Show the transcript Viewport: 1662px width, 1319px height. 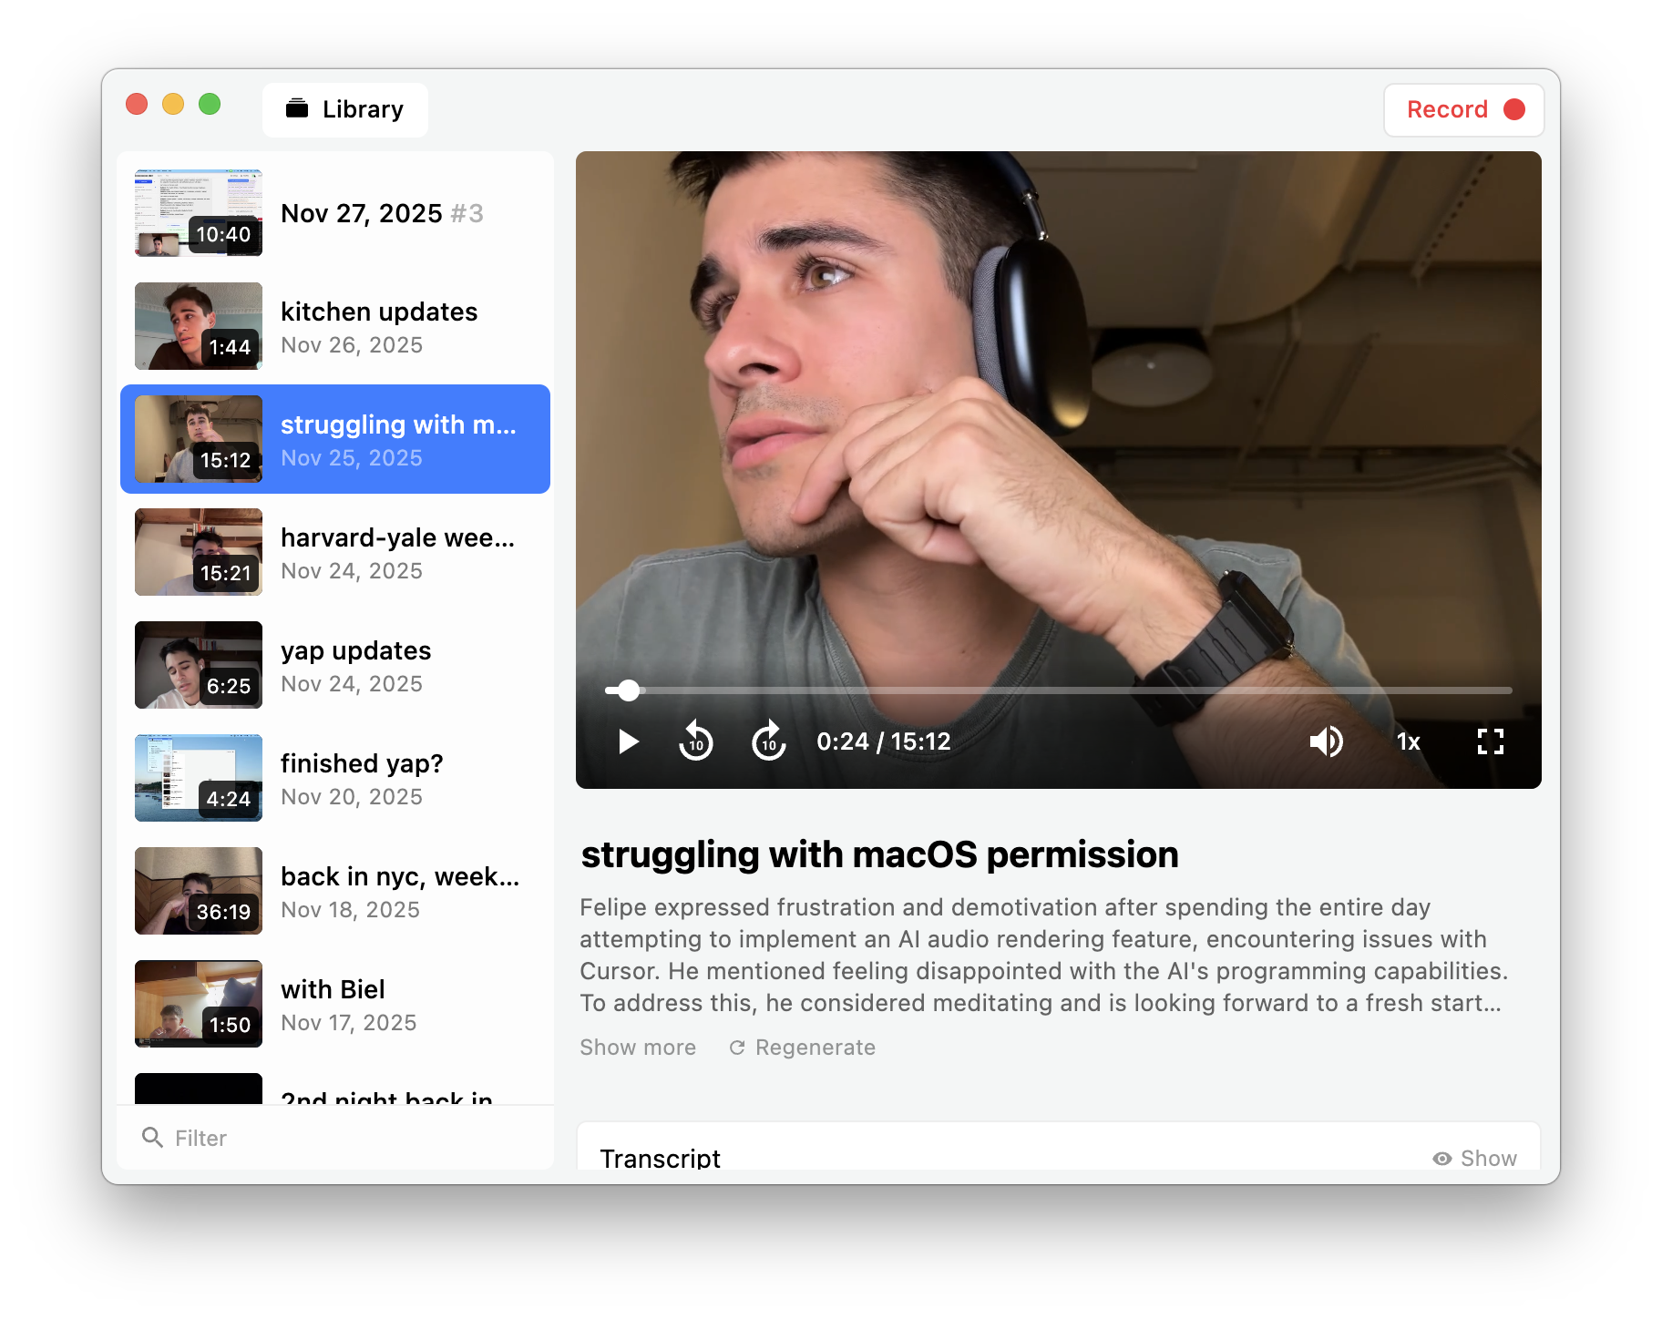[1474, 1158]
